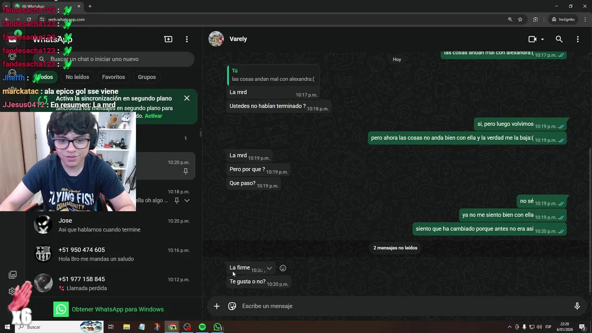Open the Windows notification center
The image size is (592, 333).
pyautogui.click(x=583, y=327)
